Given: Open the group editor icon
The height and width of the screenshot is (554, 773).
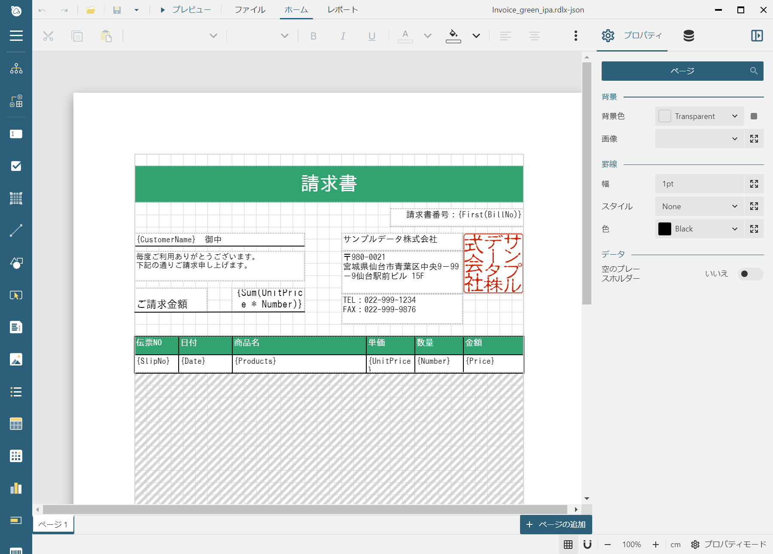Looking at the screenshot, I should [x=16, y=101].
